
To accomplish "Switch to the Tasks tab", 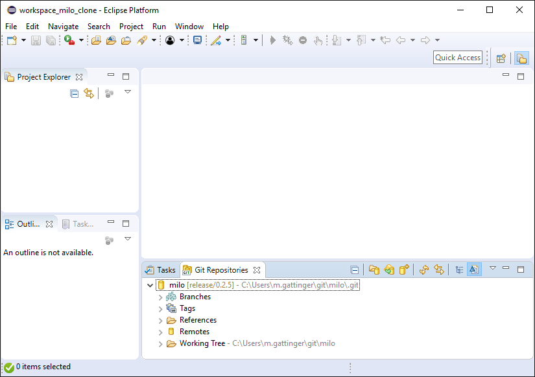I will 160,270.
